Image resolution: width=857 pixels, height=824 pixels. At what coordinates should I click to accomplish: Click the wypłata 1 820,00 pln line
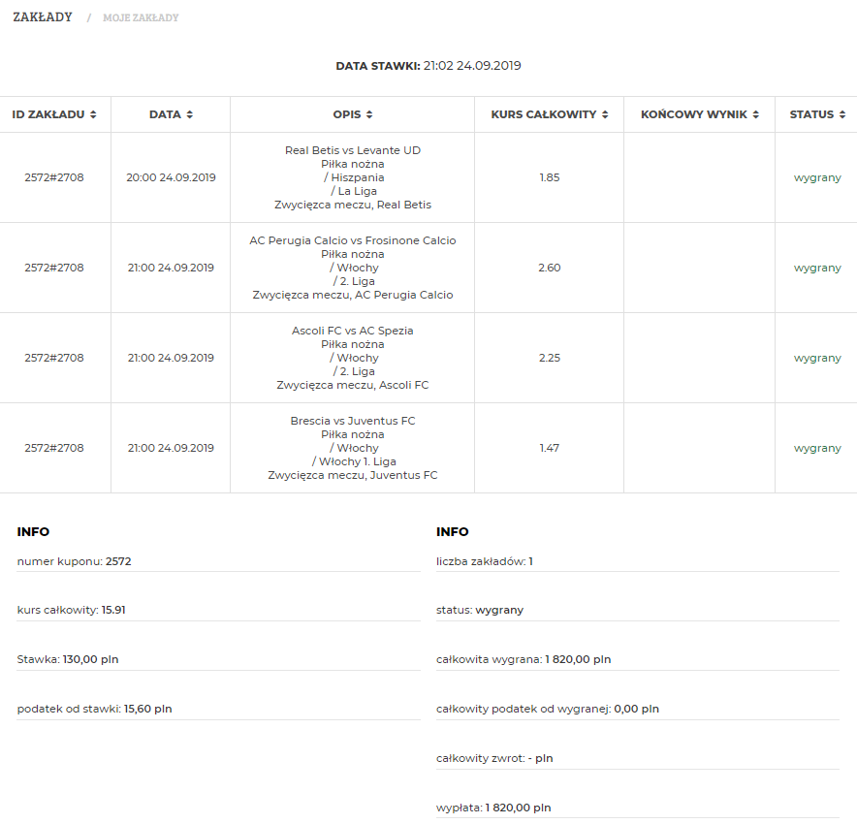click(493, 808)
